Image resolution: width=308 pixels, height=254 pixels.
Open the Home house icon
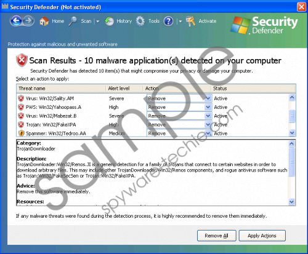(x=44, y=21)
